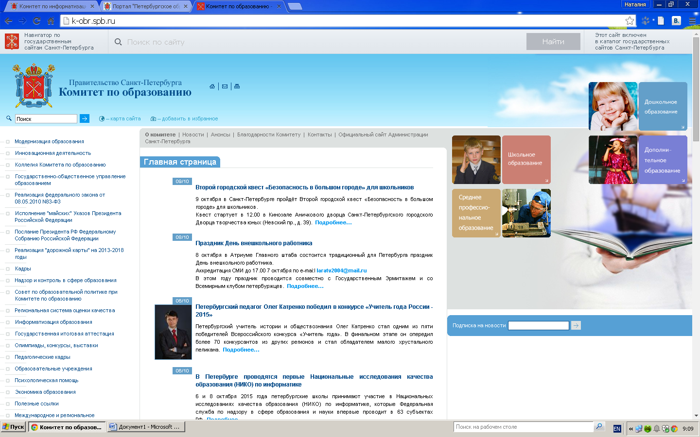The image size is (700, 437).
Task: Submit site search with the blue arrow button
Action: (85, 118)
